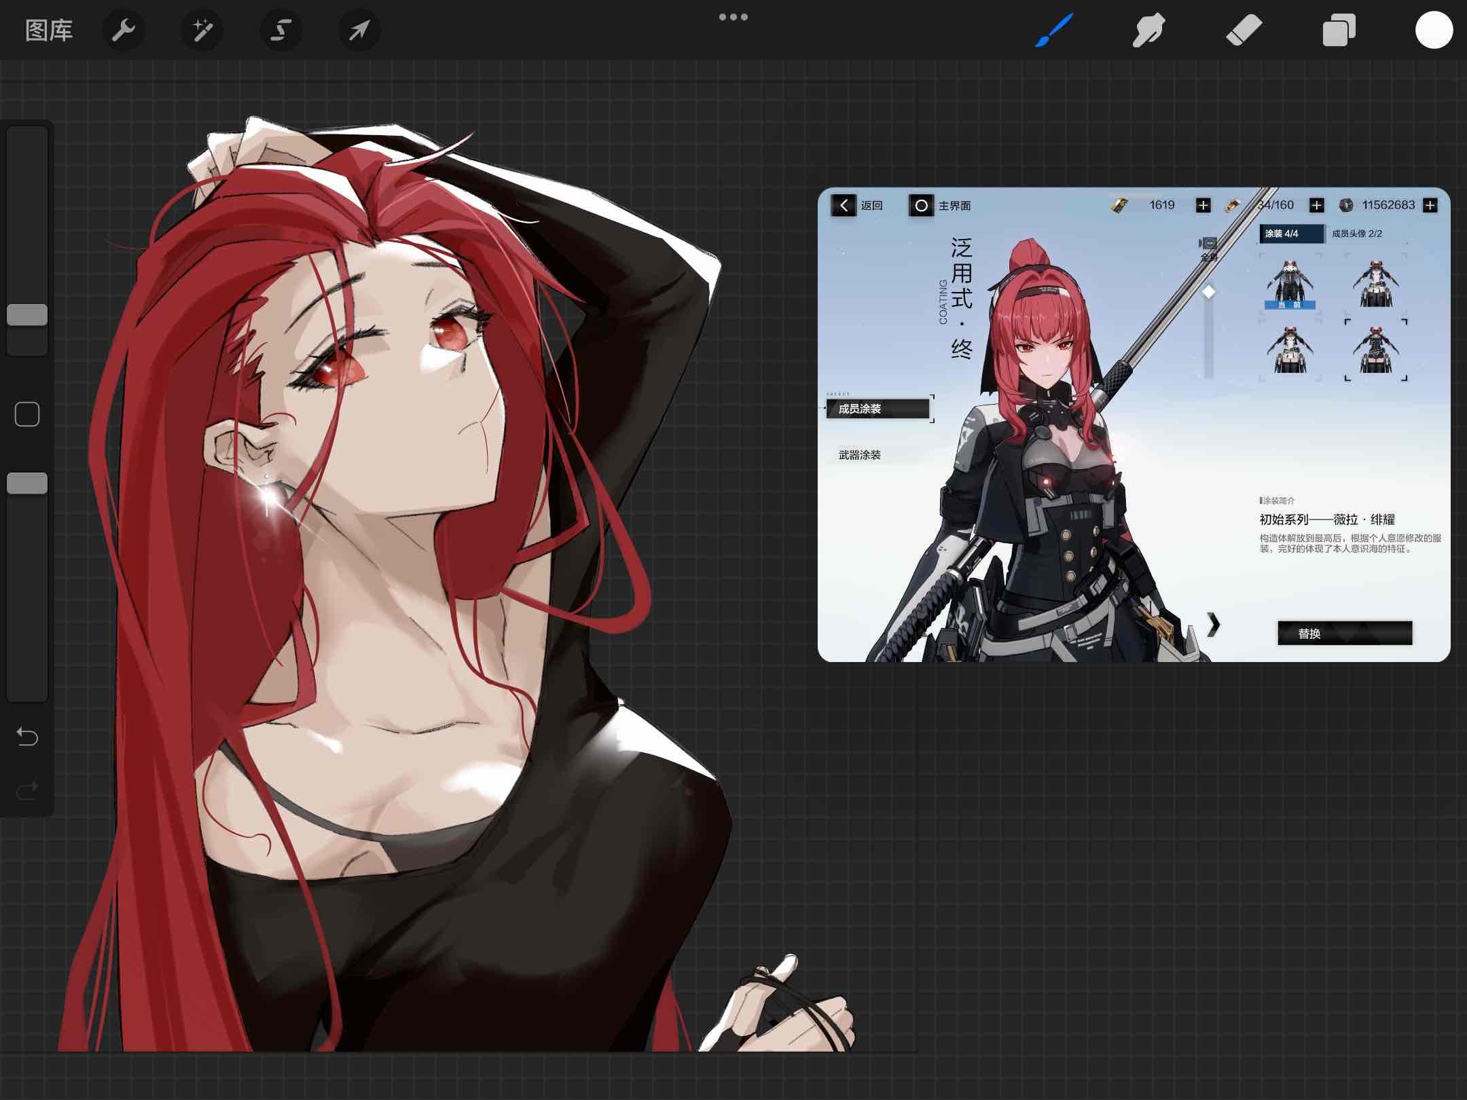The image size is (1467, 1100).
Task: Select the Transform arrow tool
Action: click(359, 31)
